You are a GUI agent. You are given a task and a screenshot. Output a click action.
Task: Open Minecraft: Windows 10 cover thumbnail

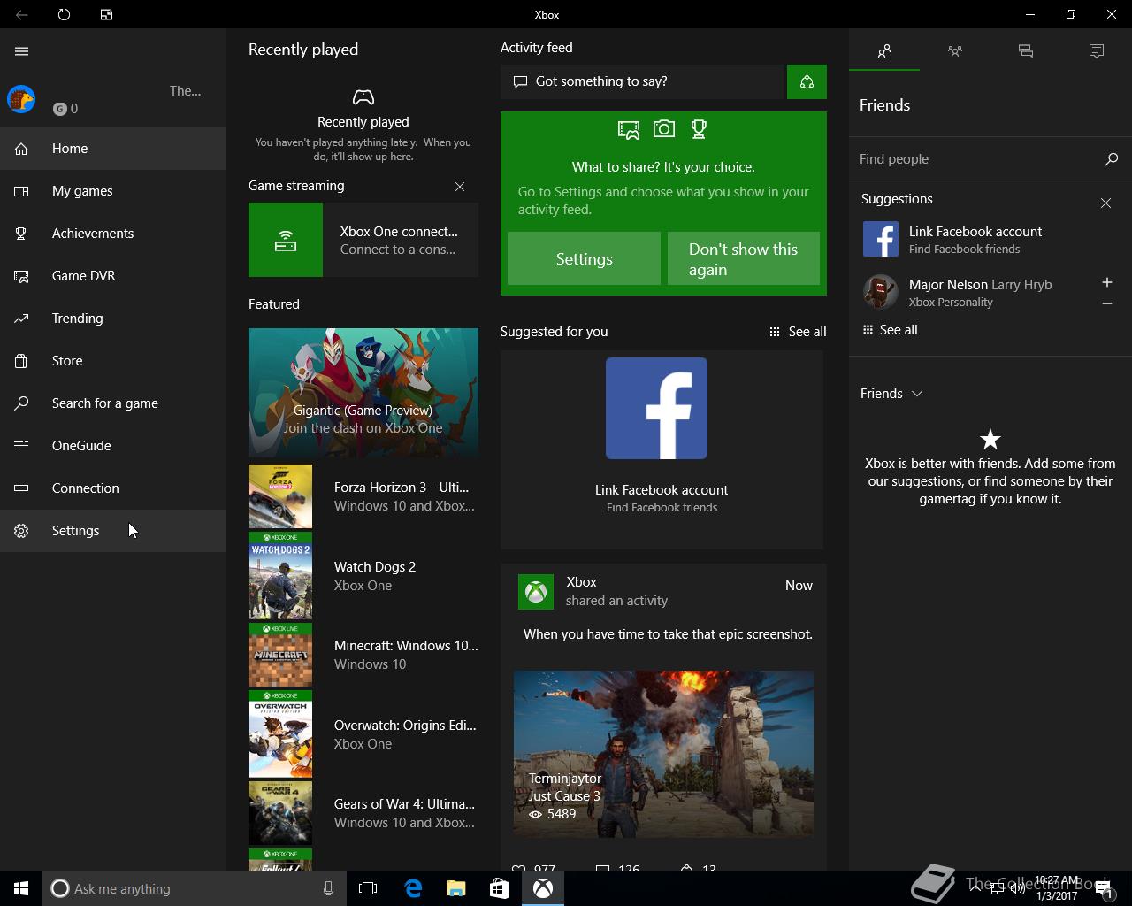pyautogui.click(x=280, y=655)
